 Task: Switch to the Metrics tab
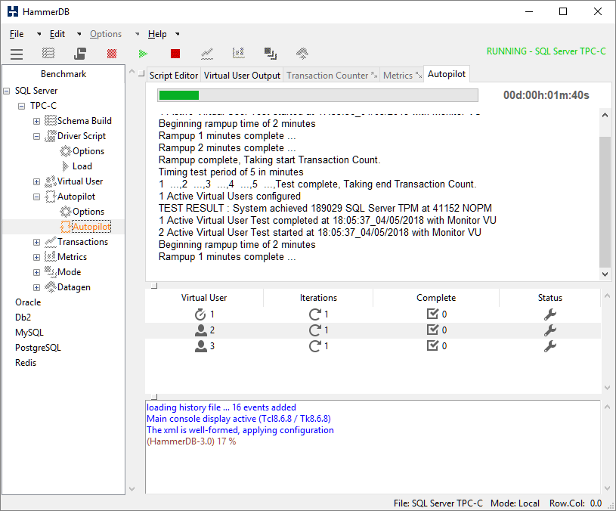(x=402, y=76)
